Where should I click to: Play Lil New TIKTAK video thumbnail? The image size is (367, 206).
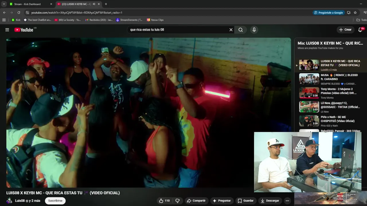point(309,107)
